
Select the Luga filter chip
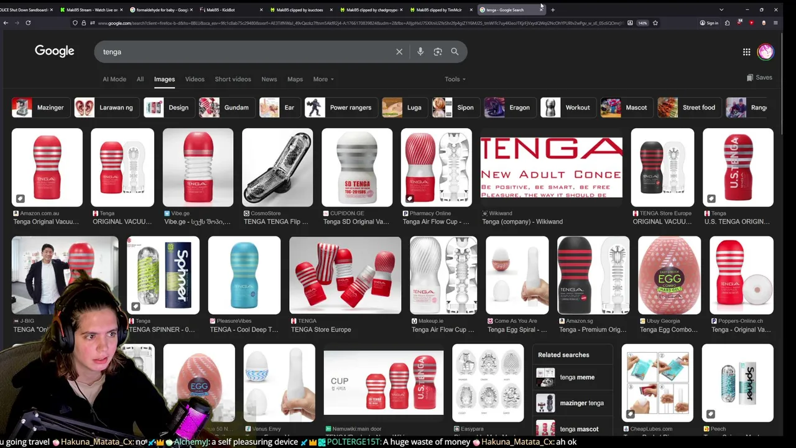click(x=404, y=108)
